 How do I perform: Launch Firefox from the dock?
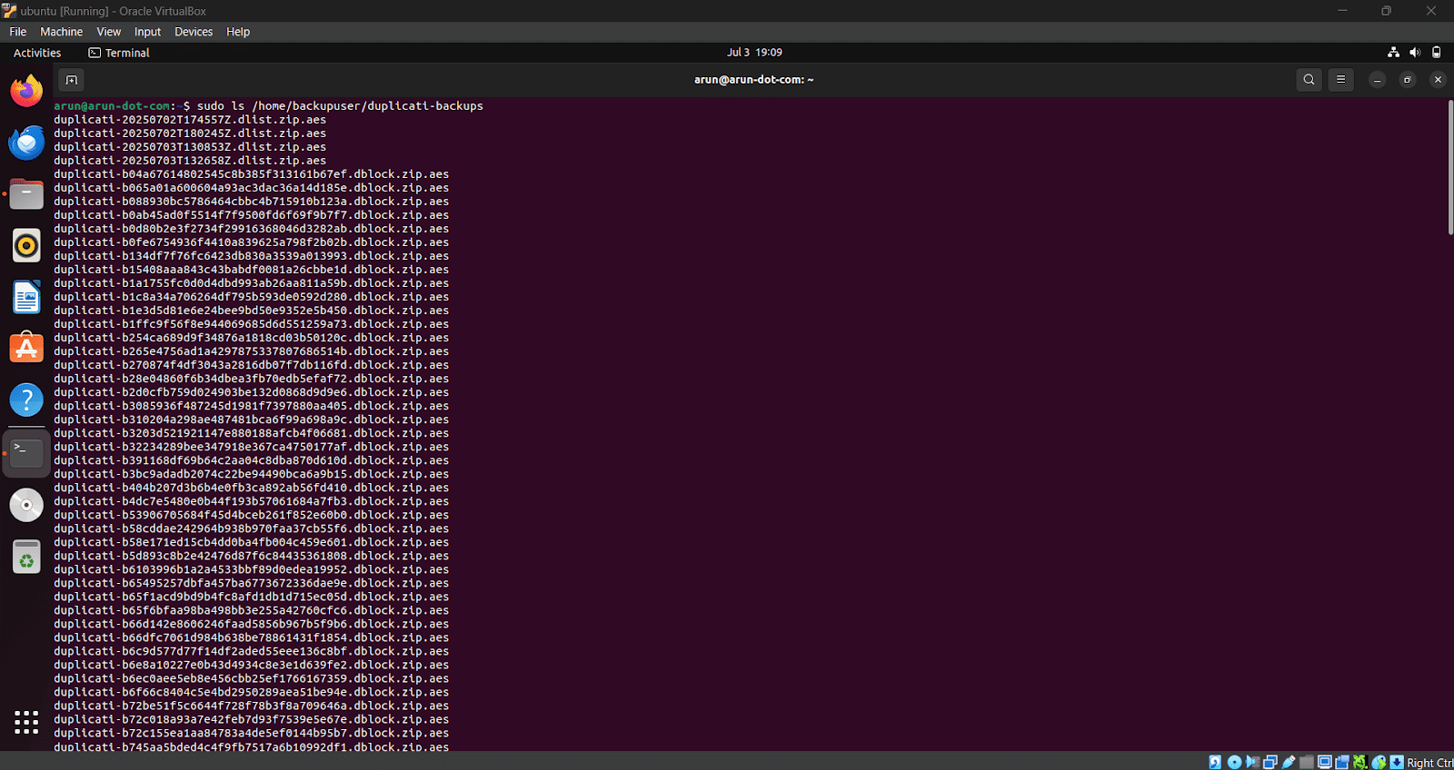pos(26,91)
